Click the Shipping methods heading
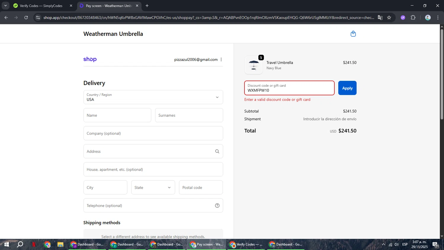 pos(102,222)
